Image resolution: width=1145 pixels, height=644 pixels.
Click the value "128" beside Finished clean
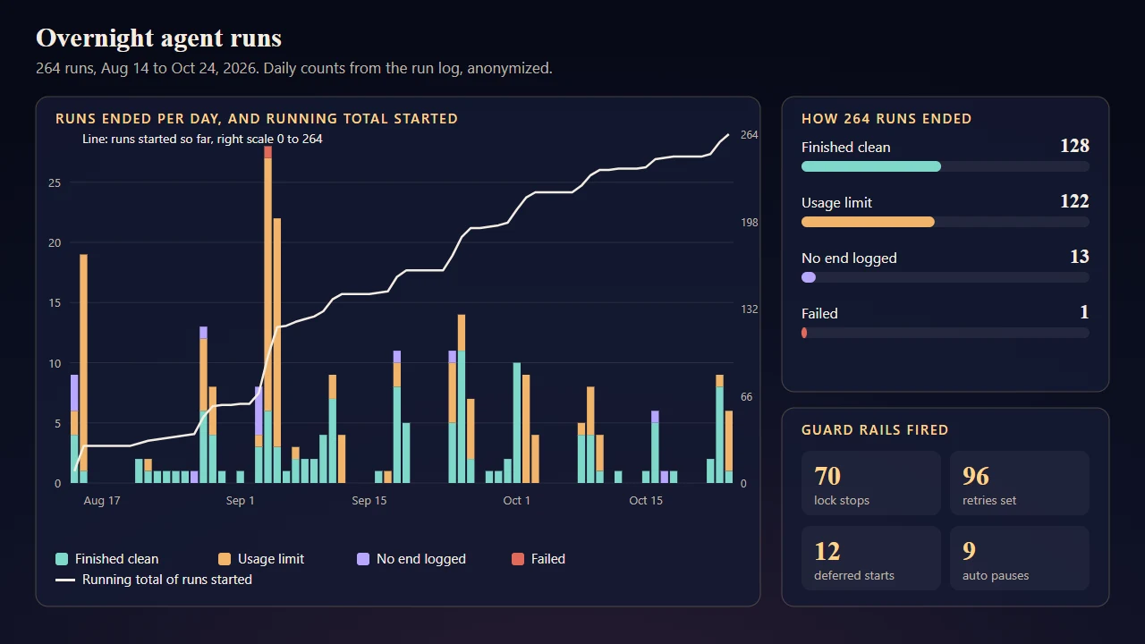tap(1074, 146)
